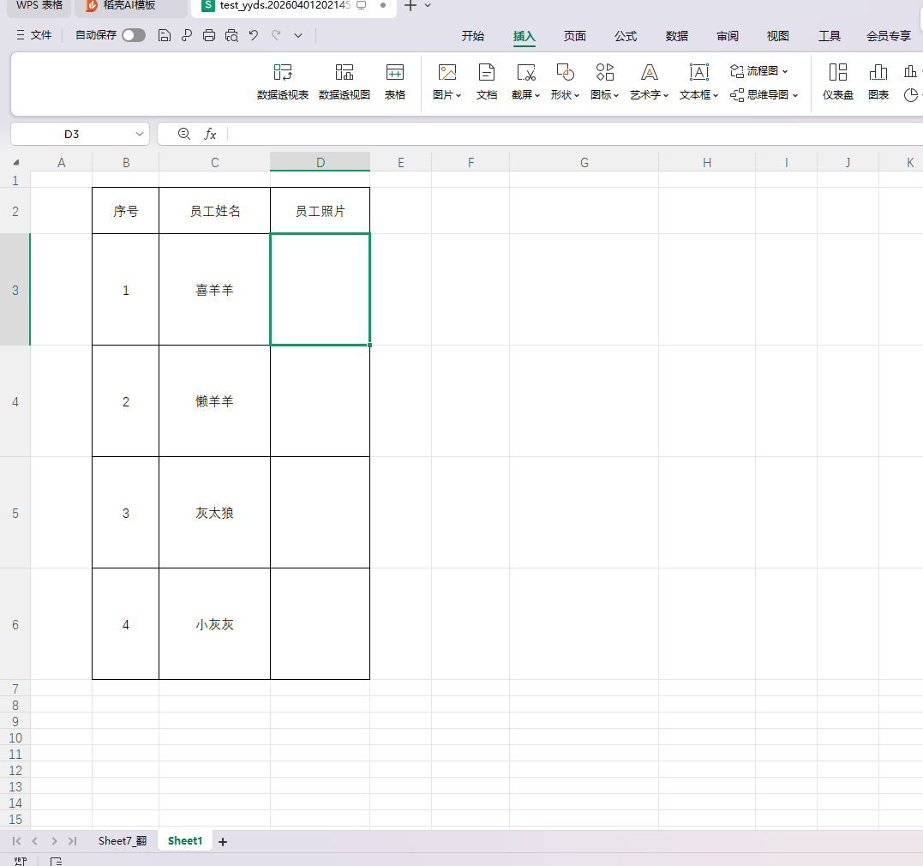Open Print Preview icon
923x866 pixels.
231,35
